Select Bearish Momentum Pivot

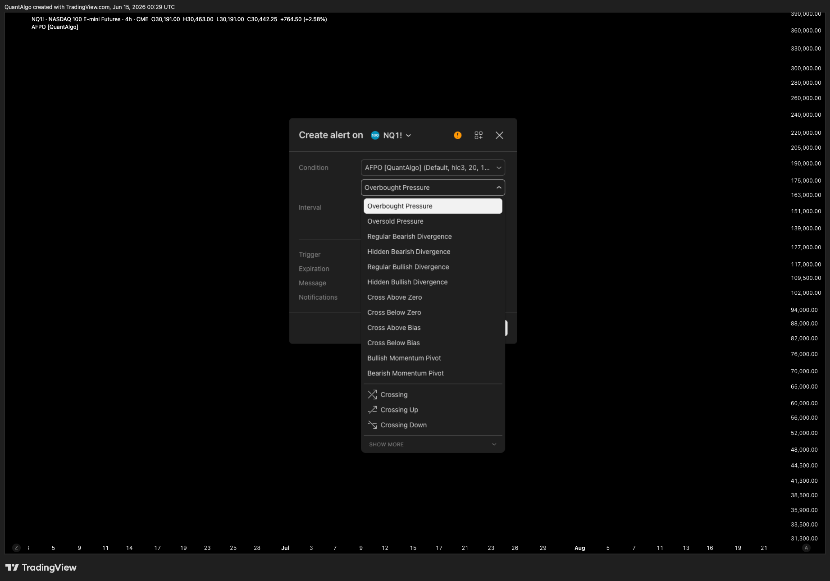(433, 373)
